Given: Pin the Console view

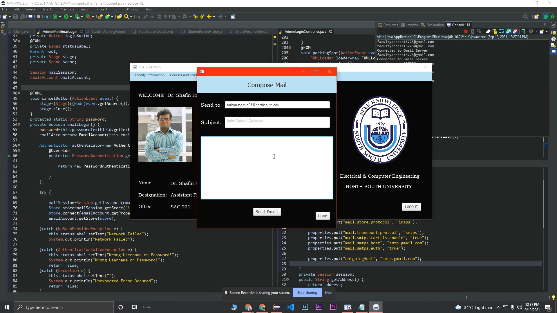Looking at the screenshot, I should click(x=523, y=31).
